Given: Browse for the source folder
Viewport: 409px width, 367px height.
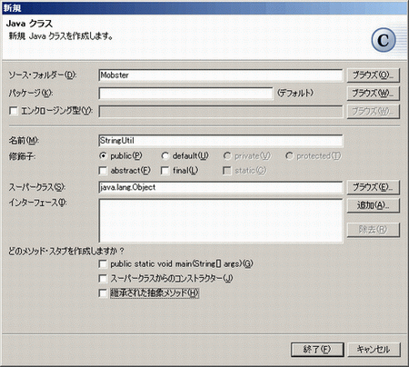Looking at the screenshot, I should pos(373,75).
